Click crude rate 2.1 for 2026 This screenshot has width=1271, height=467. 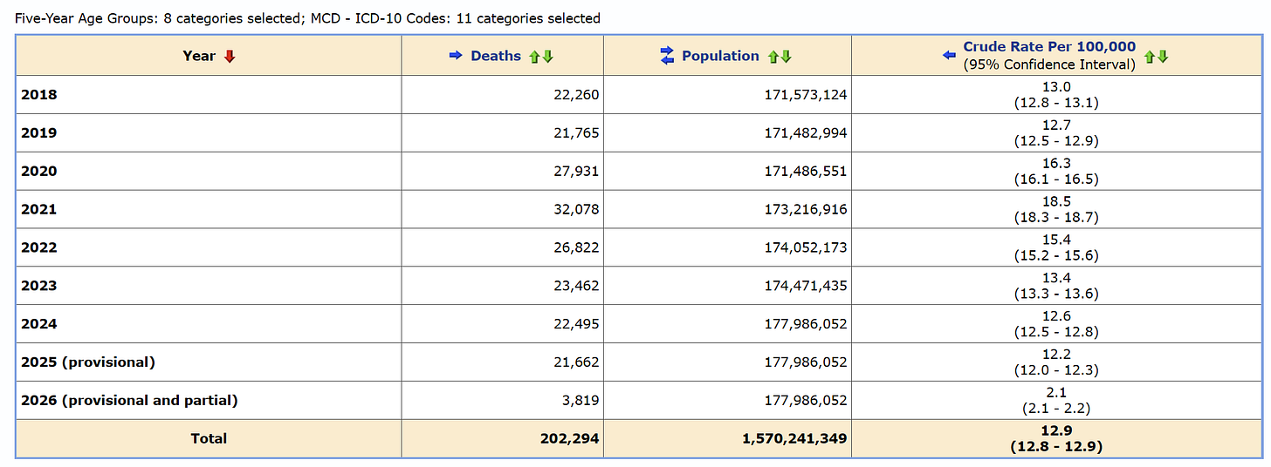1056,393
